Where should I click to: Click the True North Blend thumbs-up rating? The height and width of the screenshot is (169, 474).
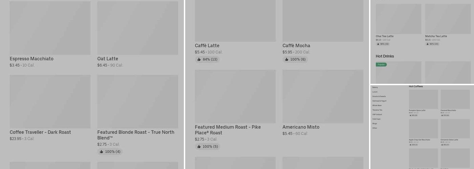pyautogui.click(x=110, y=152)
